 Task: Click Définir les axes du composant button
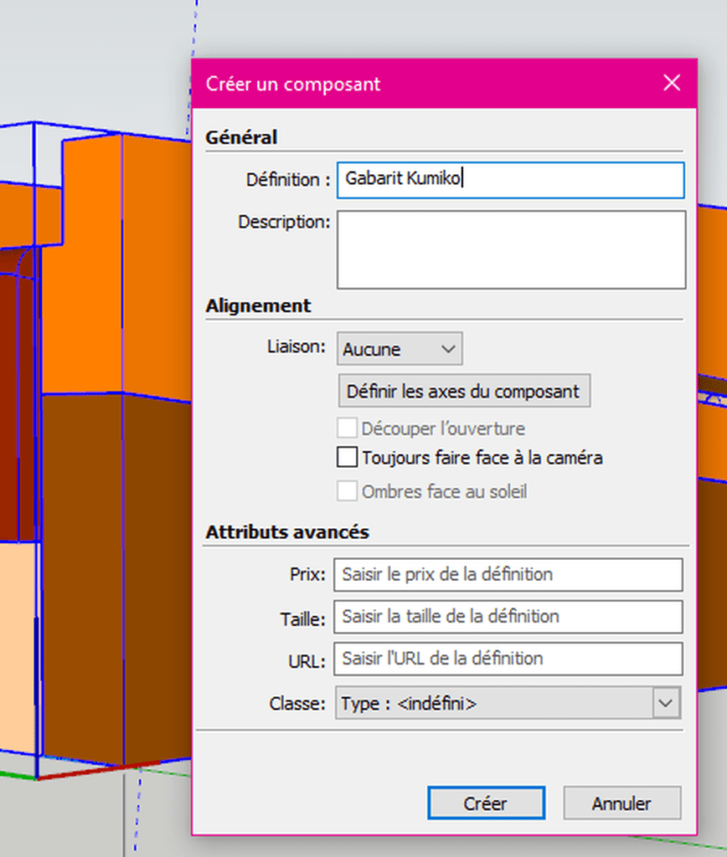pyautogui.click(x=465, y=391)
